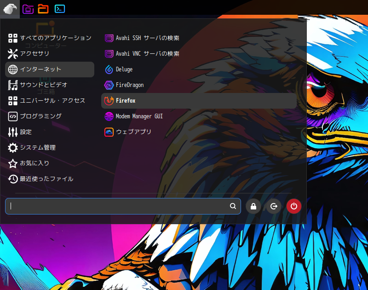Open the purple desktop folder panel icon

[x=28, y=9]
